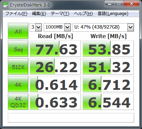Select the Seq write value 53.85
This screenshot has width=142, height=129.
coord(108,49)
